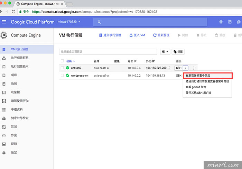Activate the Cloud Shell icon

(230, 22)
